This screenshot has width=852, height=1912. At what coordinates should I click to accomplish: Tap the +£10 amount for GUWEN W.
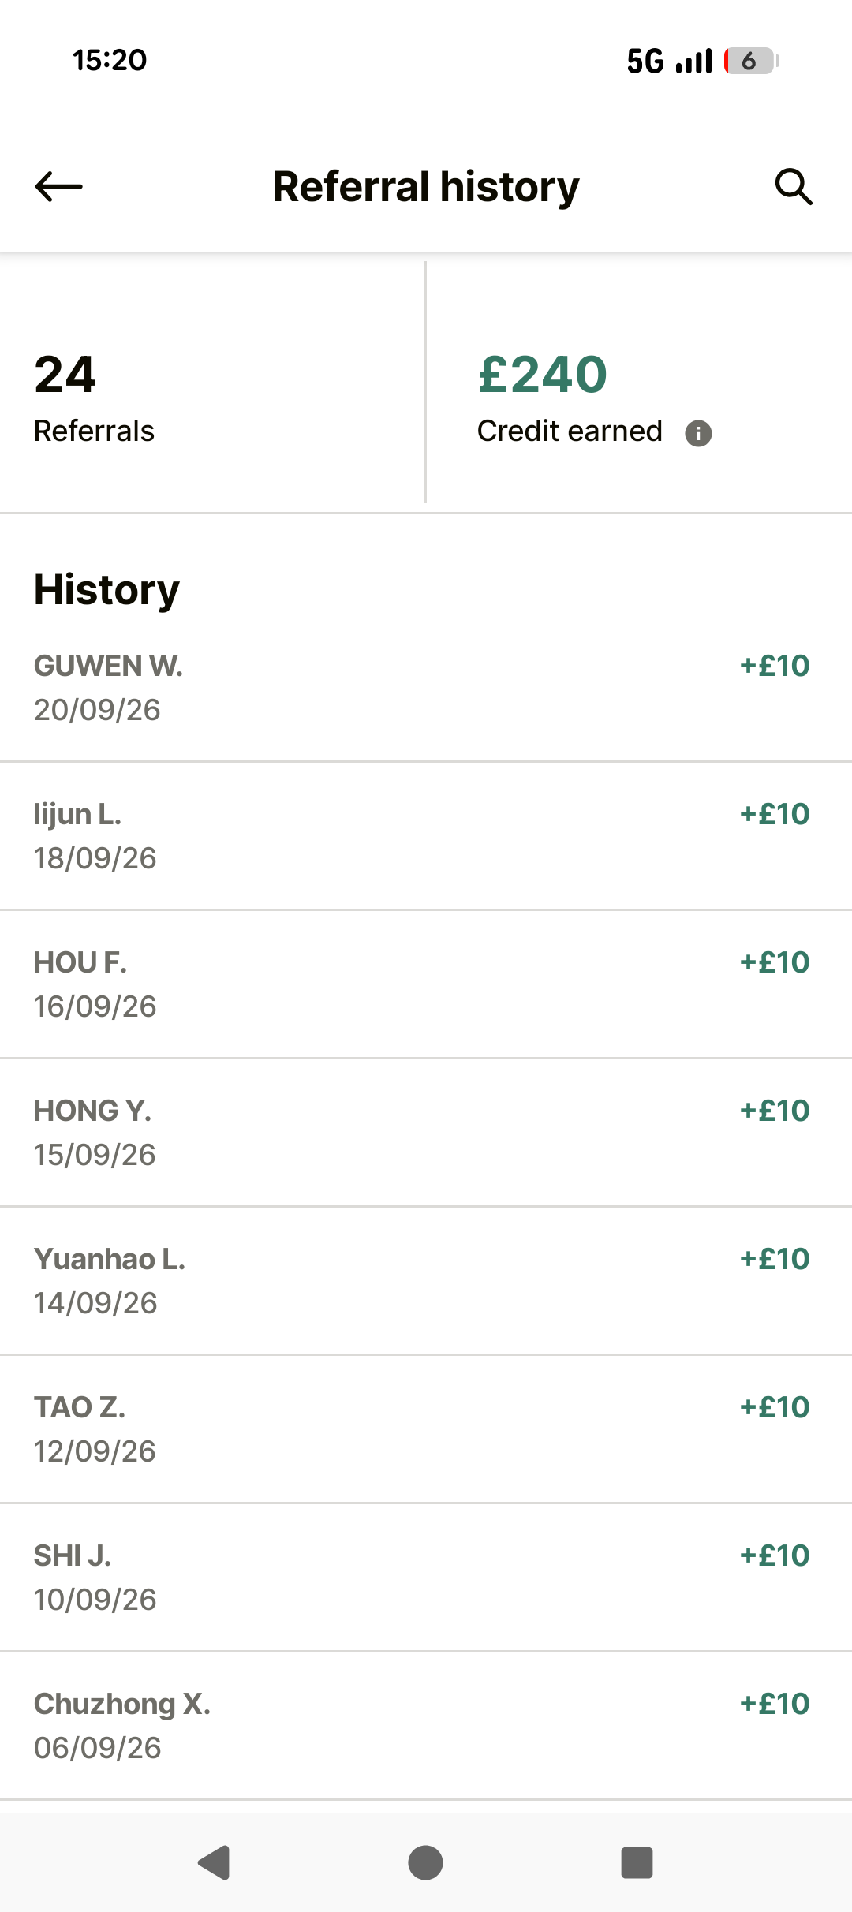tap(775, 666)
